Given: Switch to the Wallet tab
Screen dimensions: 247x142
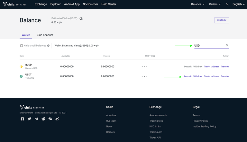Looking at the screenshot, I should [x=26, y=35].
